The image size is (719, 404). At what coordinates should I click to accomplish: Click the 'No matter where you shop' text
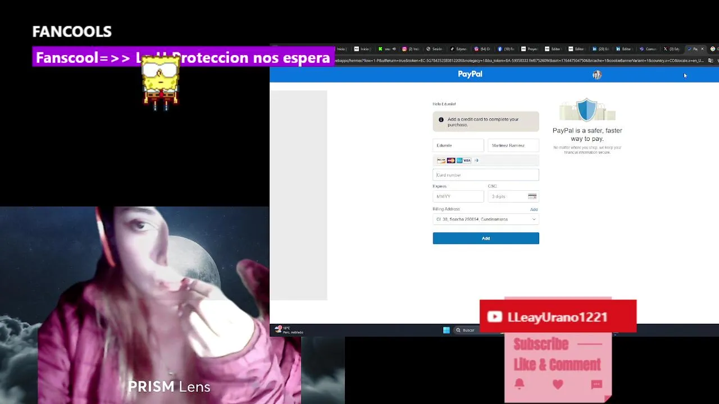pos(587,150)
